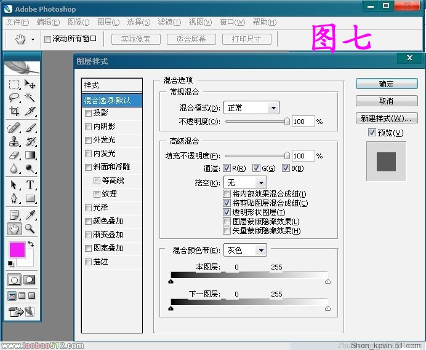This screenshot has height=350, width=426.
Task: Select the Hand tool in the toolbox
Action: click(x=14, y=229)
